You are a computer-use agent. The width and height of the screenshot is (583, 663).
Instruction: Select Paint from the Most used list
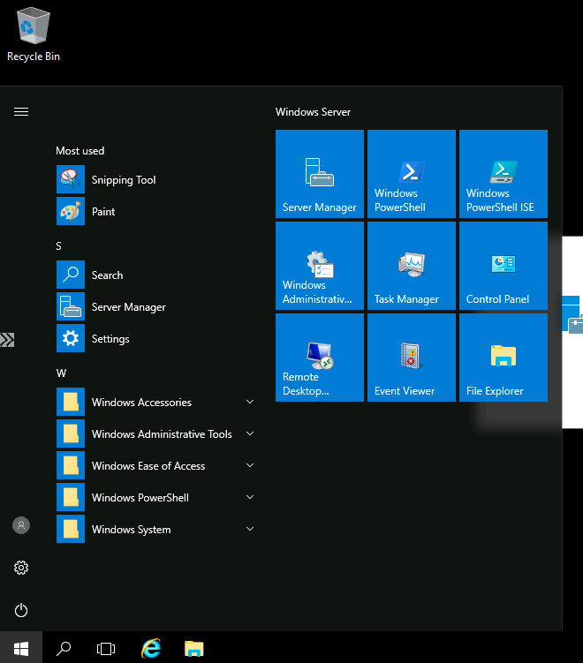(x=103, y=212)
